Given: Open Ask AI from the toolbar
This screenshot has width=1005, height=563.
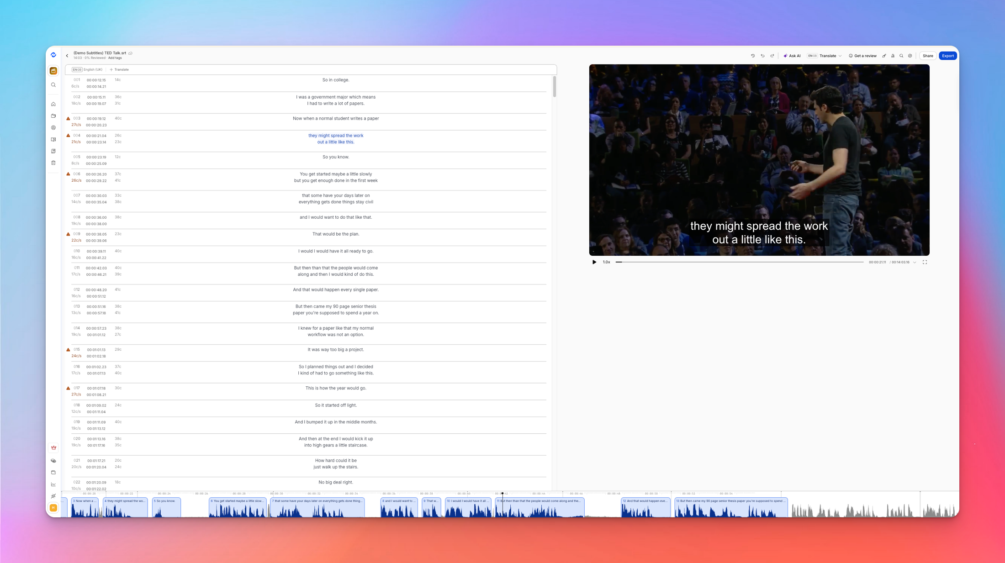Looking at the screenshot, I should [793, 55].
